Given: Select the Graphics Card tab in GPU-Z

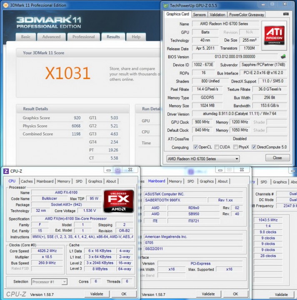Looking at the screenshot, I should tap(177, 14).
